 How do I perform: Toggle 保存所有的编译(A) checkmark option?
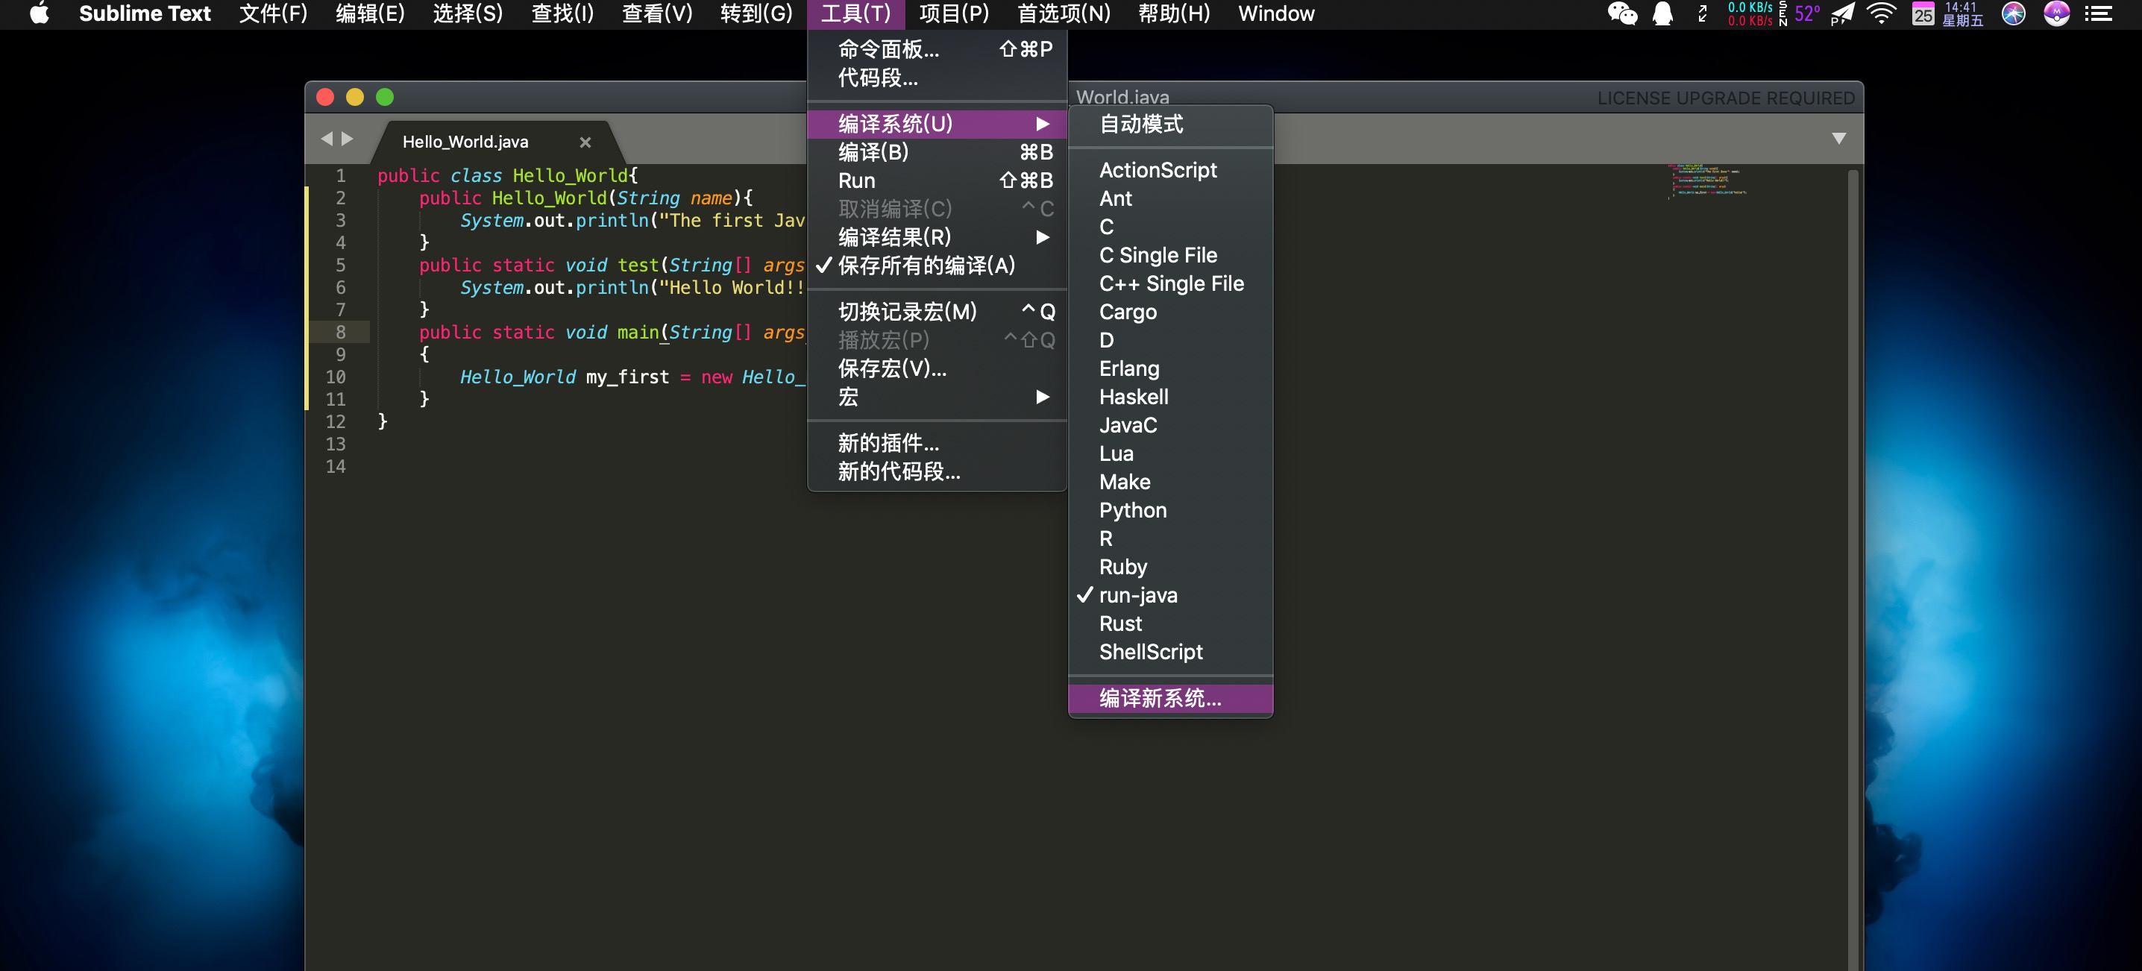click(926, 266)
